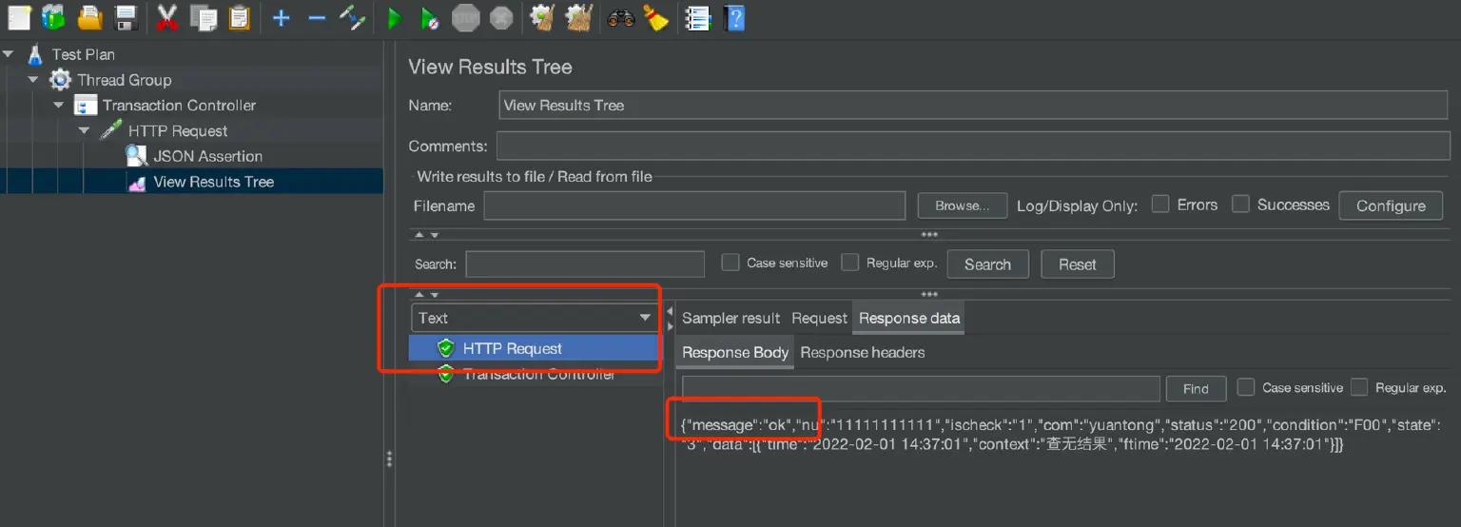Click the Test Plan flask icon
The height and width of the screenshot is (527, 1461).
[x=35, y=54]
